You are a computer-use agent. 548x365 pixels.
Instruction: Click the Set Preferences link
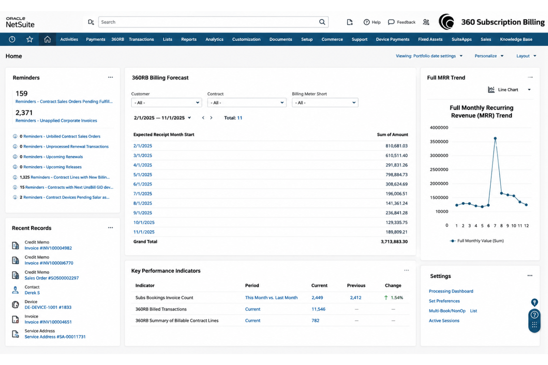coord(444,301)
